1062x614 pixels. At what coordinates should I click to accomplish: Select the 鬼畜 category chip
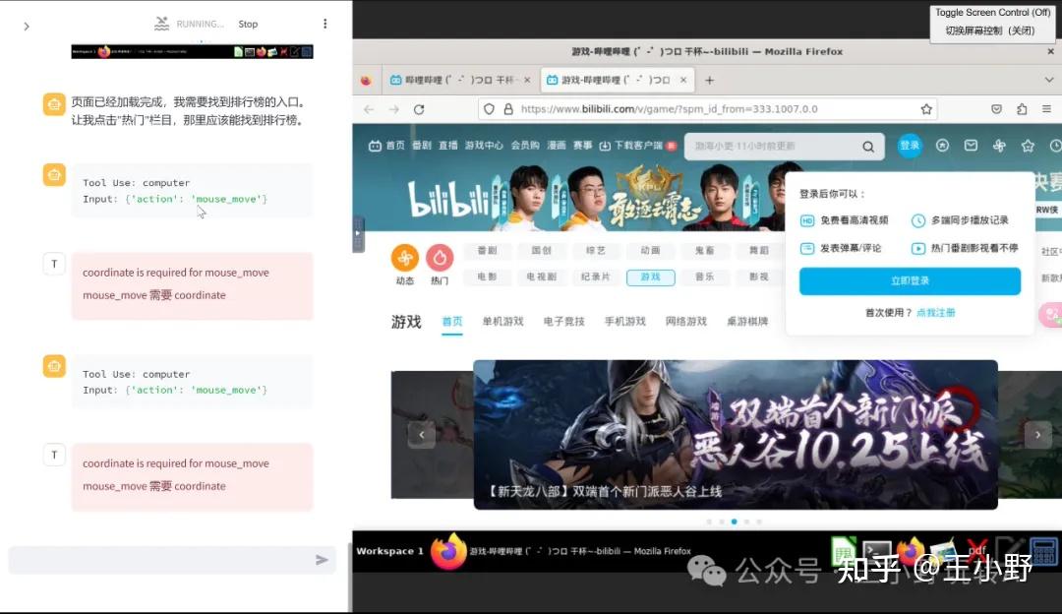pyautogui.click(x=704, y=251)
